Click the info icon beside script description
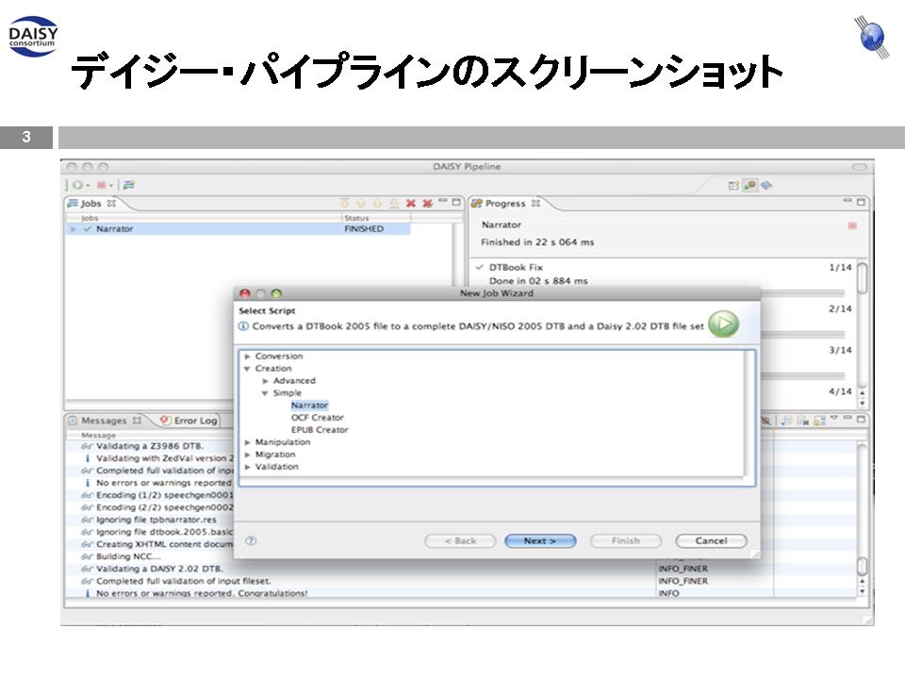 [243, 326]
